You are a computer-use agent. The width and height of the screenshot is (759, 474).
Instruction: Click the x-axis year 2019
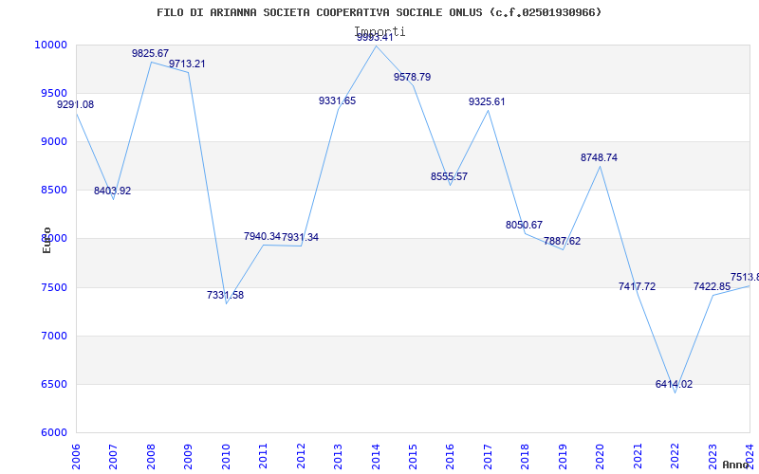coord(563,457)
